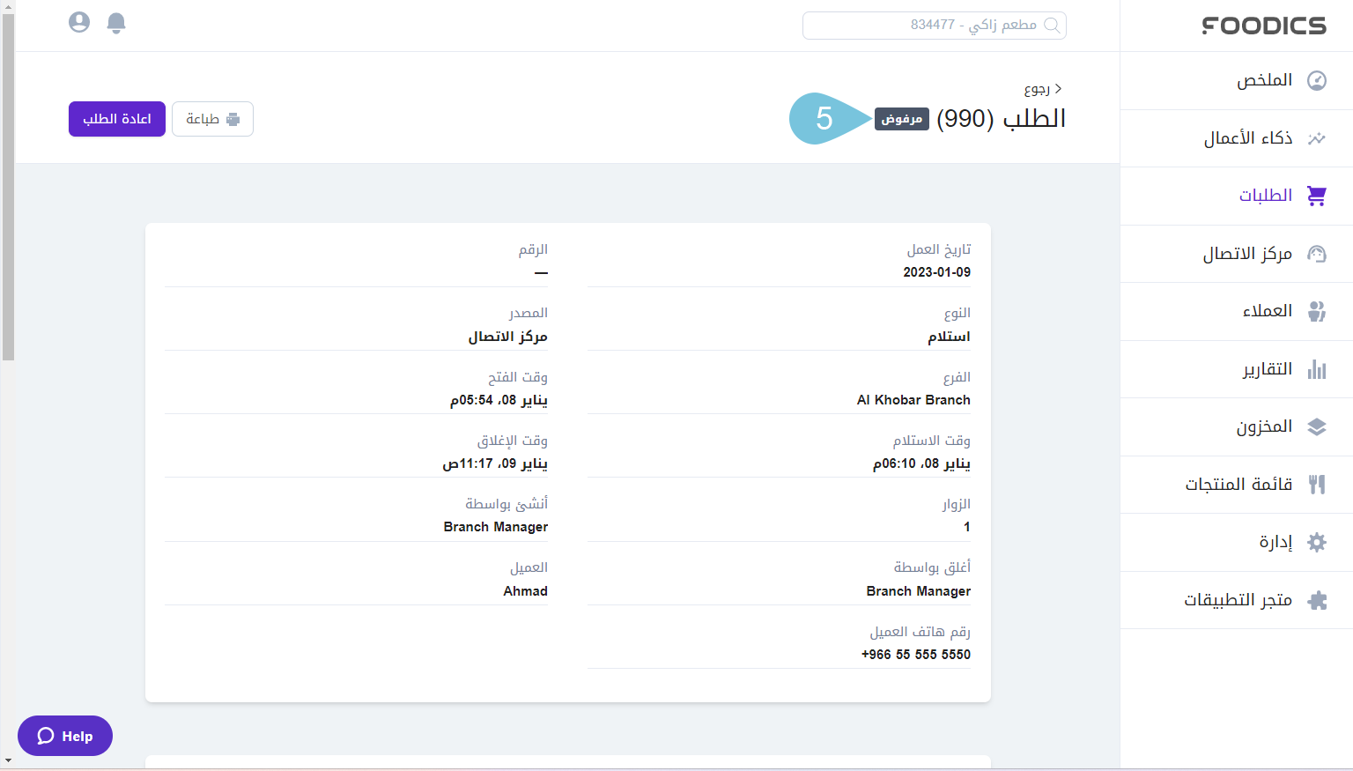The image size is (1353, 771).
Task: Click the bar chart icon for التقارير
Action: click(1317, 369)
